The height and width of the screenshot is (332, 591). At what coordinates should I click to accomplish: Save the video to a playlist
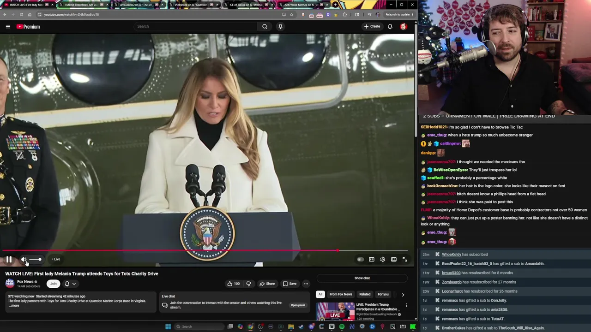click(289, 284)
